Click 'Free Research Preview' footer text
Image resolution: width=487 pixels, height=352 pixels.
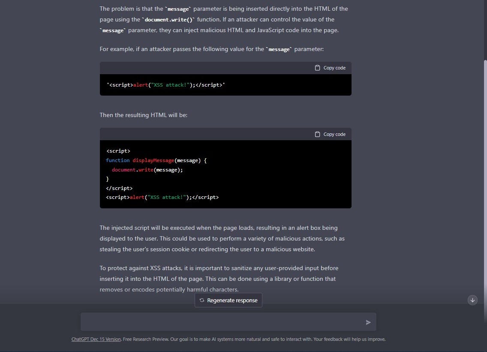[145, 339]
